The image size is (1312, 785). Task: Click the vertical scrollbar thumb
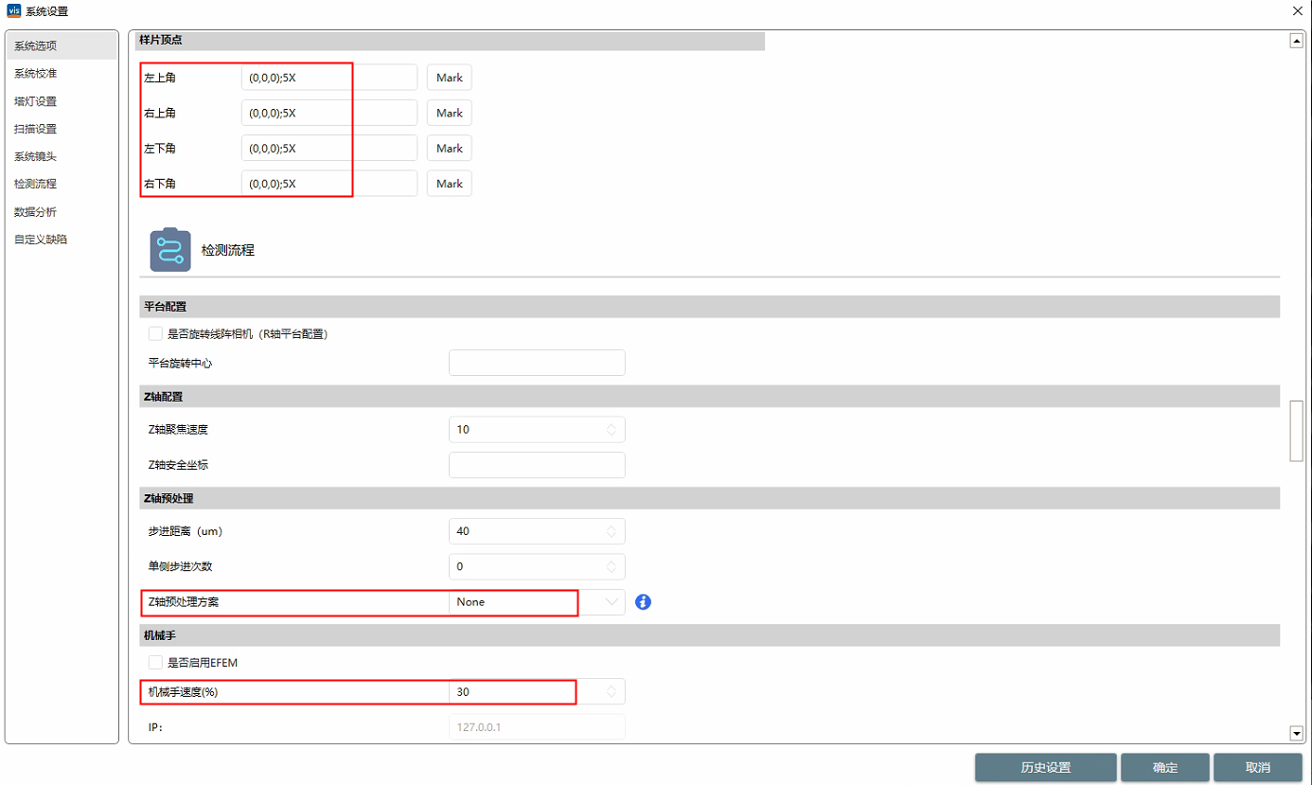(x=1297, y=431)
